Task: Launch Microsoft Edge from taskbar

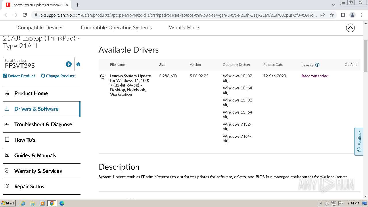Action: 62,203
